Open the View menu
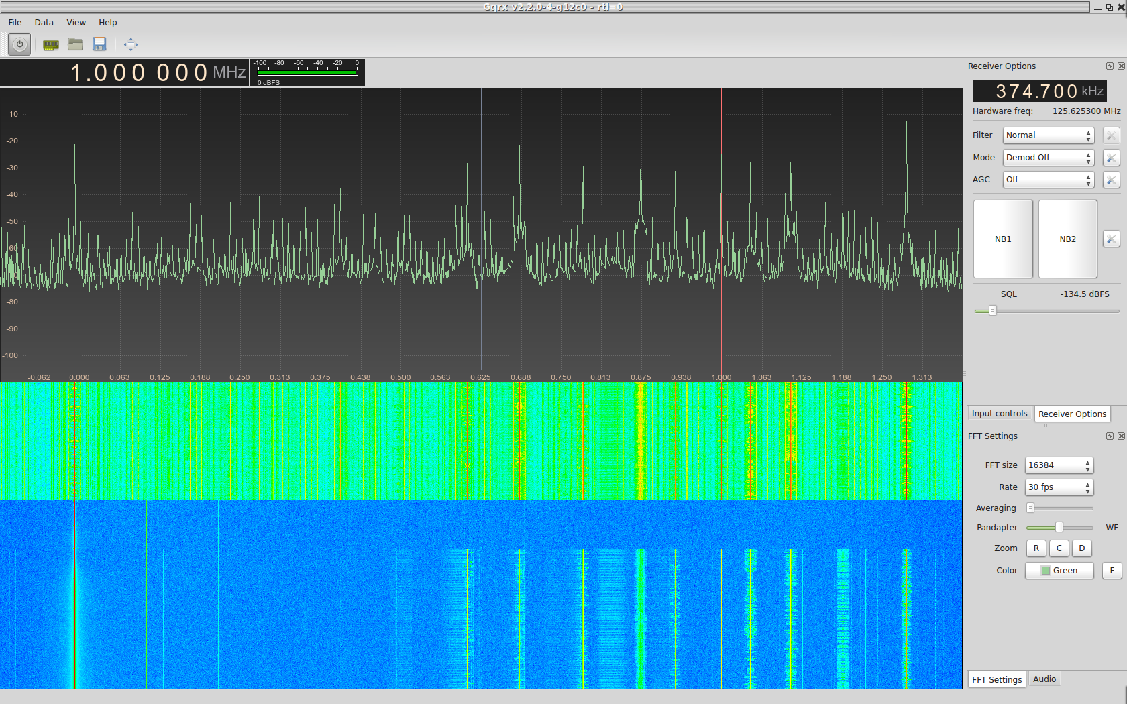Viewport: 1127px width, 704px height. click(76, 23)
